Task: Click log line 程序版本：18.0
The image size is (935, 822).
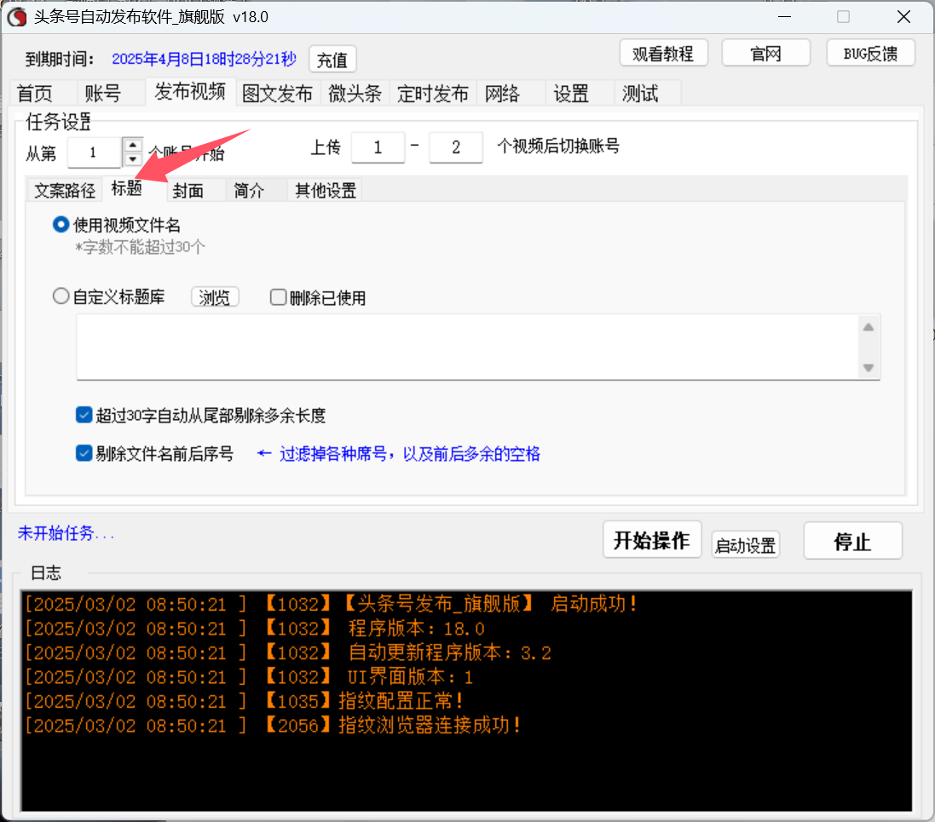Action: coord(254,629)
